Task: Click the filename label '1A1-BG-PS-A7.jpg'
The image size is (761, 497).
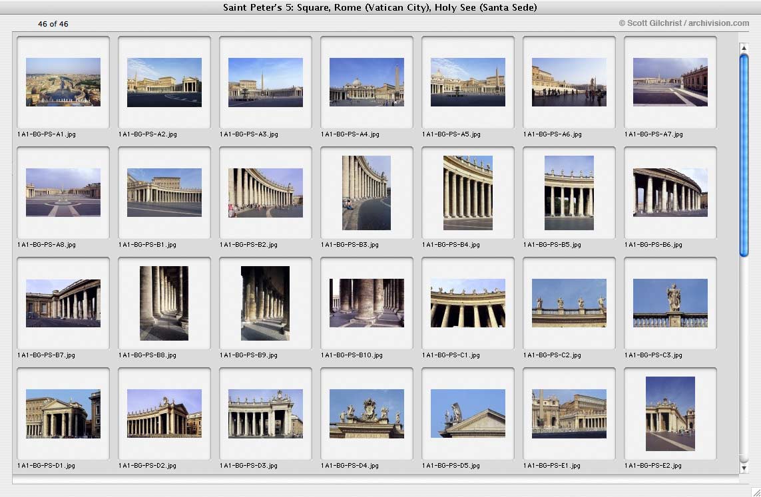Action: (654, 134)
